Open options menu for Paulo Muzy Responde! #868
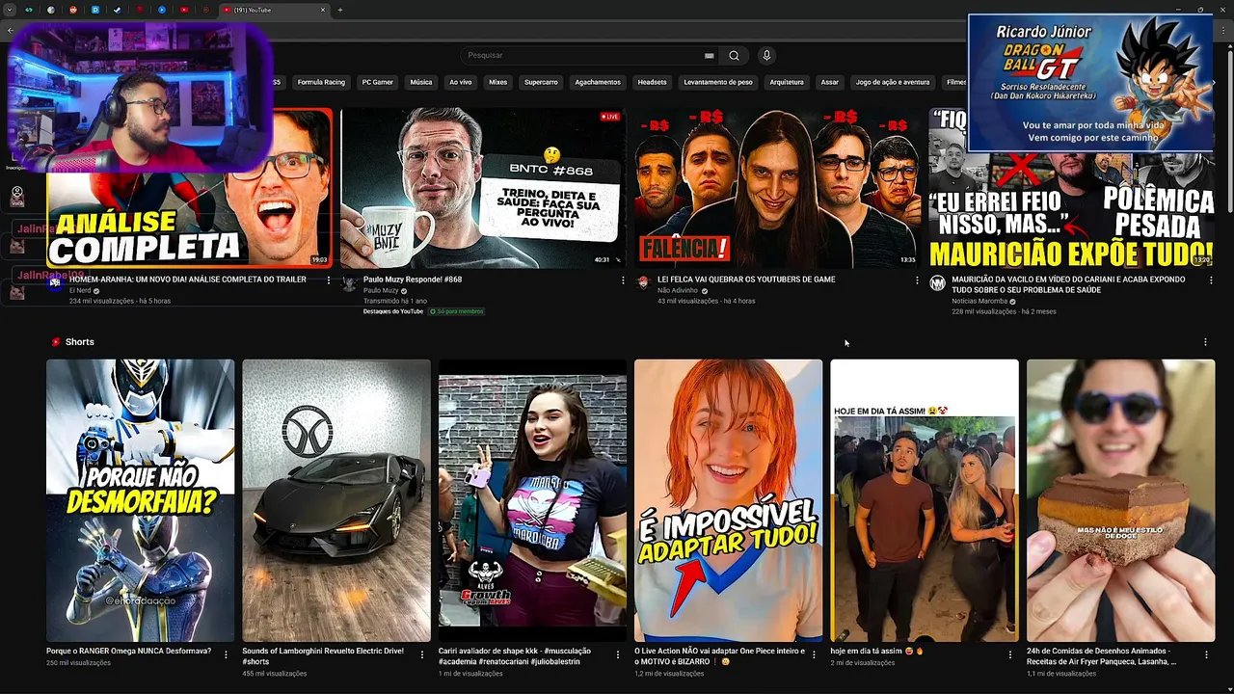This screenshot has height=694, width=1234. pos(623,280)
